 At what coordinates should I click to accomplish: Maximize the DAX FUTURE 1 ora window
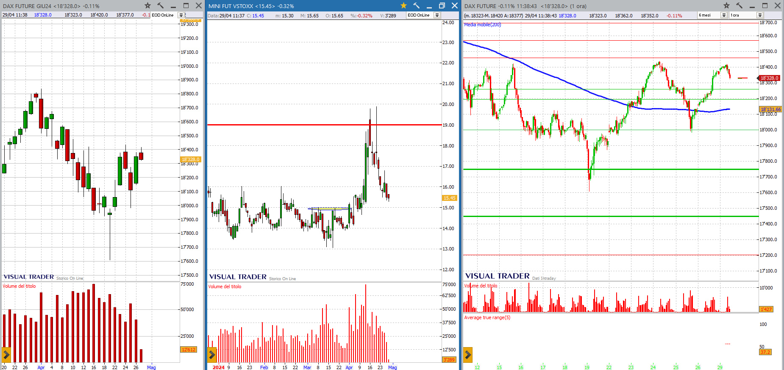pyautogui.click(x=765, y=6)
